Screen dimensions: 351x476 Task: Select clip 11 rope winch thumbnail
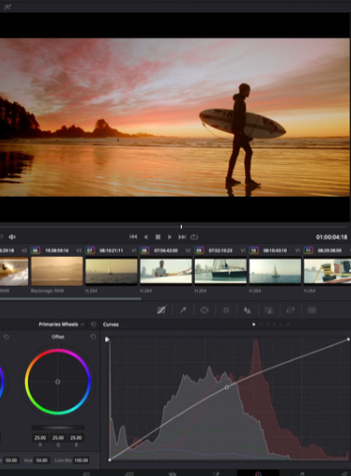pos(327,271)
